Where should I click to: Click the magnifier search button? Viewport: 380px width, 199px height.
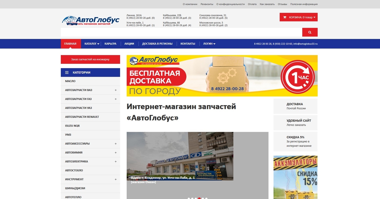310,32
